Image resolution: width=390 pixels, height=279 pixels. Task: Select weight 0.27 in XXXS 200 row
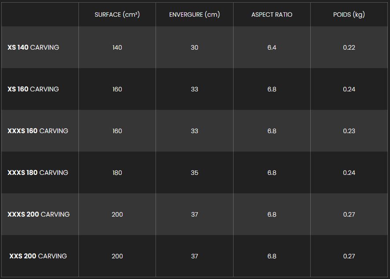pyautogui.click(x=349, y=214)
